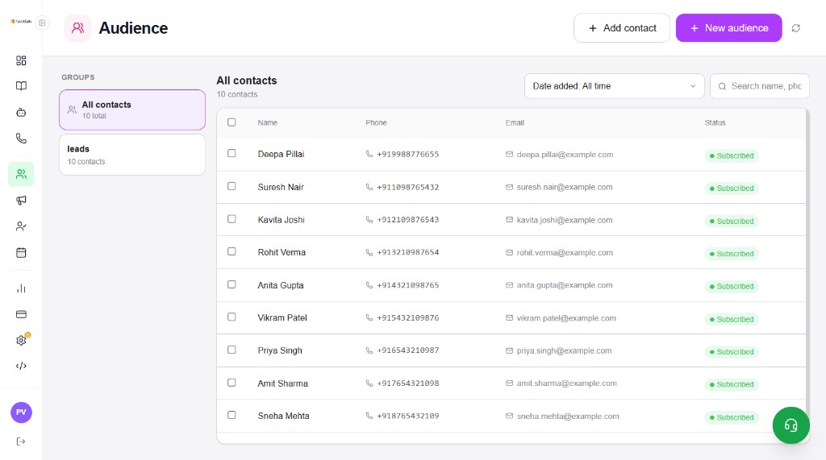826x460 pixels.
Task: Click the Phone column header
Action: tap(376, 122)
